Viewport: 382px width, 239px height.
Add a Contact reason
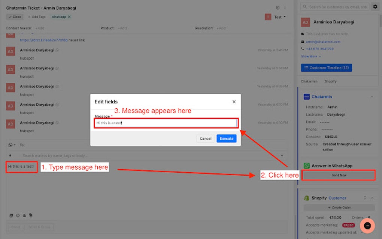pyautogui.click(x=40, y=28)
